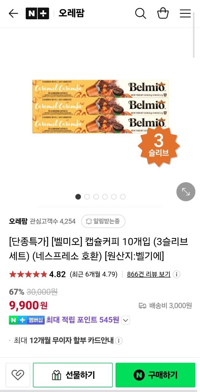This screenshot has width=200, height=392.
Task: Open the N+ store home logo
Action: point(37,13)
